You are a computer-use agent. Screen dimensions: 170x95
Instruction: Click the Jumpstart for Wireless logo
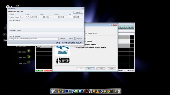click(63, 51)
